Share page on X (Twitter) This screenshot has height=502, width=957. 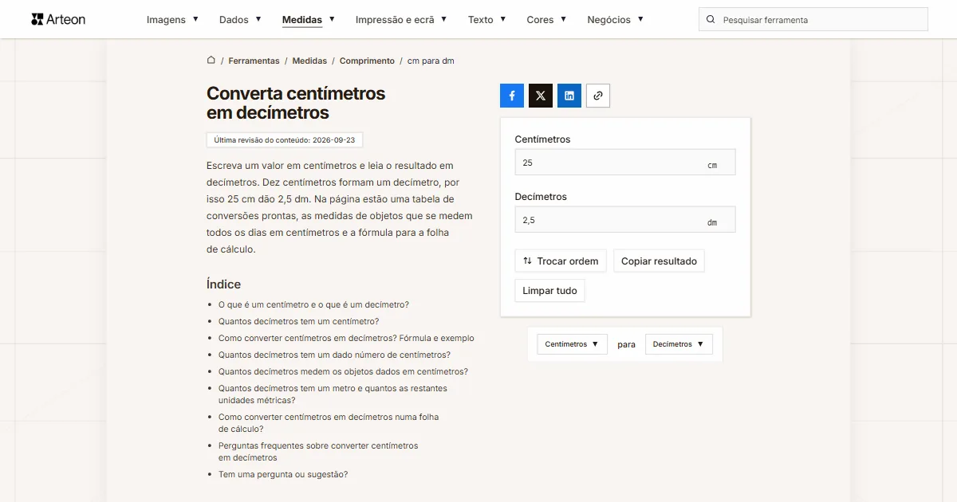541,96
